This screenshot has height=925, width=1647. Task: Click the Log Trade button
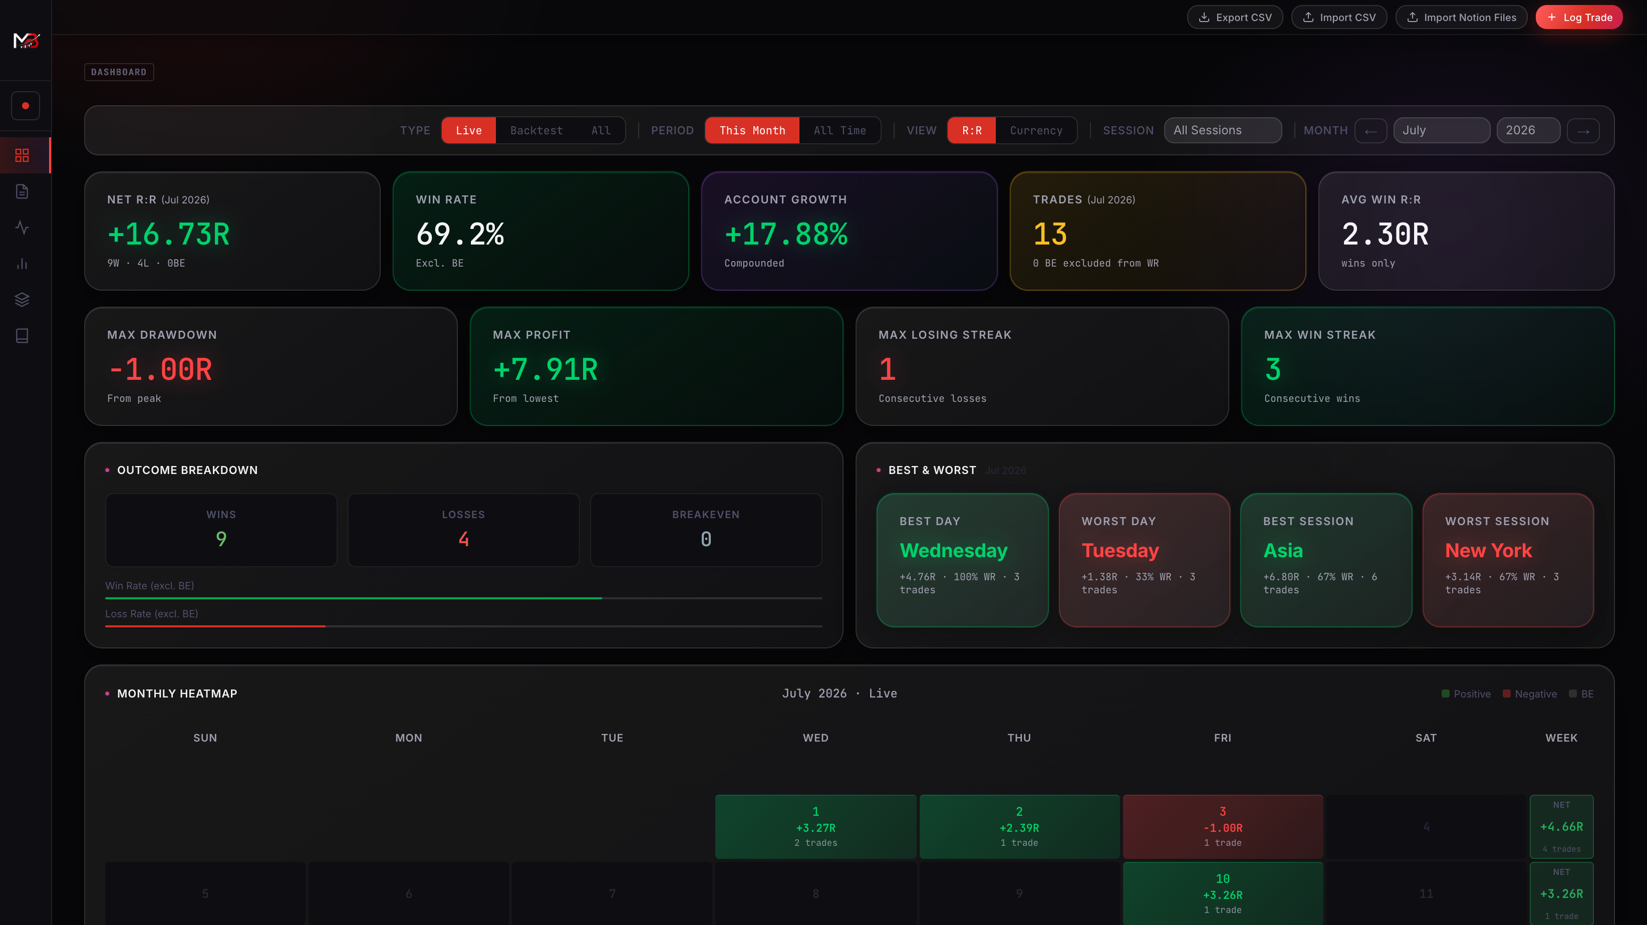[1578, 17]
